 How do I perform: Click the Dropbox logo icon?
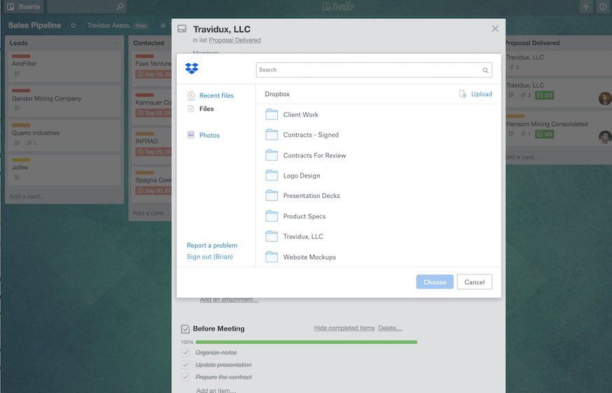[x=191, y=69]
